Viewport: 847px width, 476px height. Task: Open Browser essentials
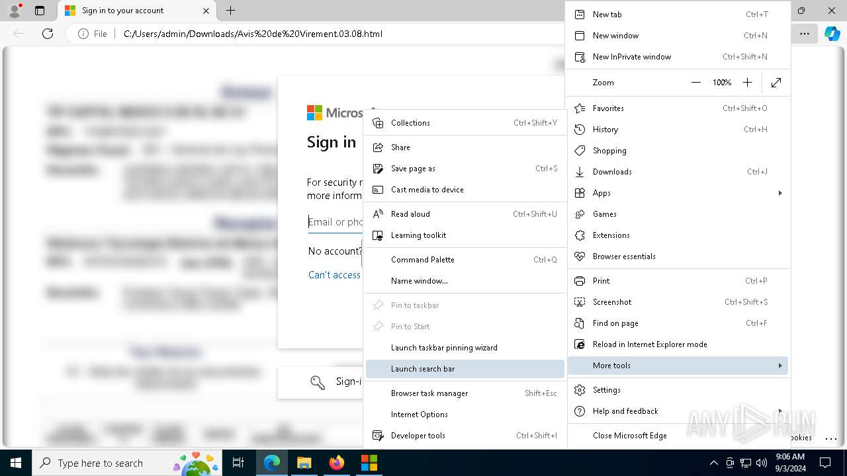click(x=678, y=257)
